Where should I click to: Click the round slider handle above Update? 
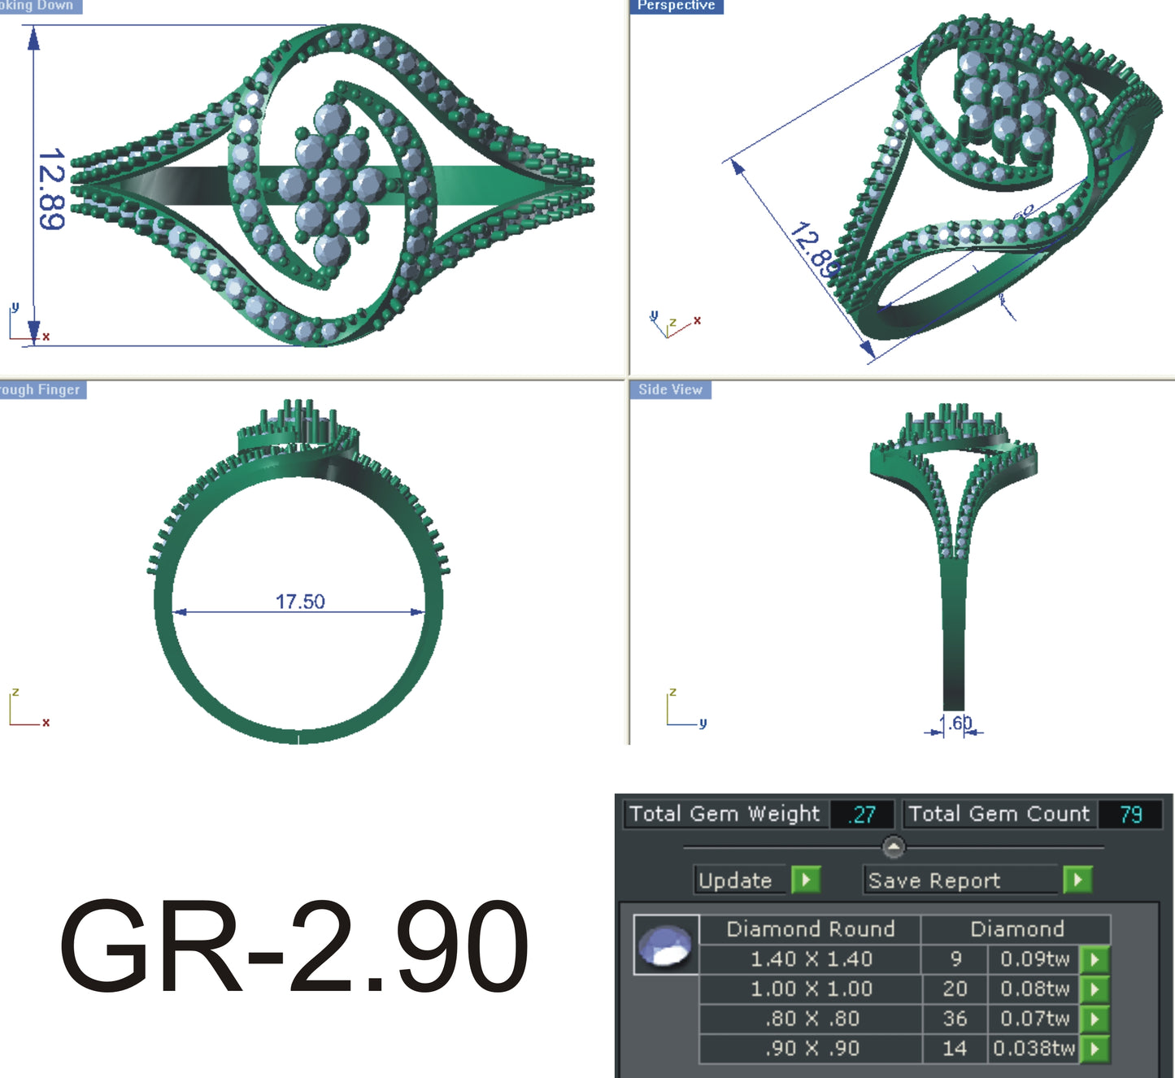pyautogui.click(x=896, y=845)
